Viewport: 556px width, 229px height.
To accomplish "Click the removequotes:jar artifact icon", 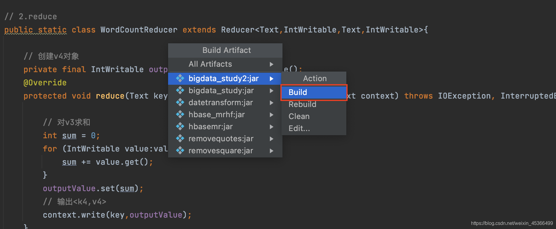I will (180, 139).
